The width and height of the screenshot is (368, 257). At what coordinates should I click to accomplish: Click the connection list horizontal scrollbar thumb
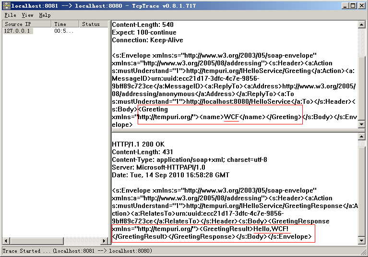click(36, 241)
